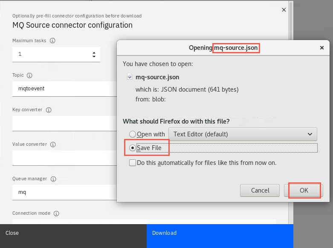This screenshot has height=248, width=333.
Task: Click the Connection mode info icon
Action: coord(56,213)
